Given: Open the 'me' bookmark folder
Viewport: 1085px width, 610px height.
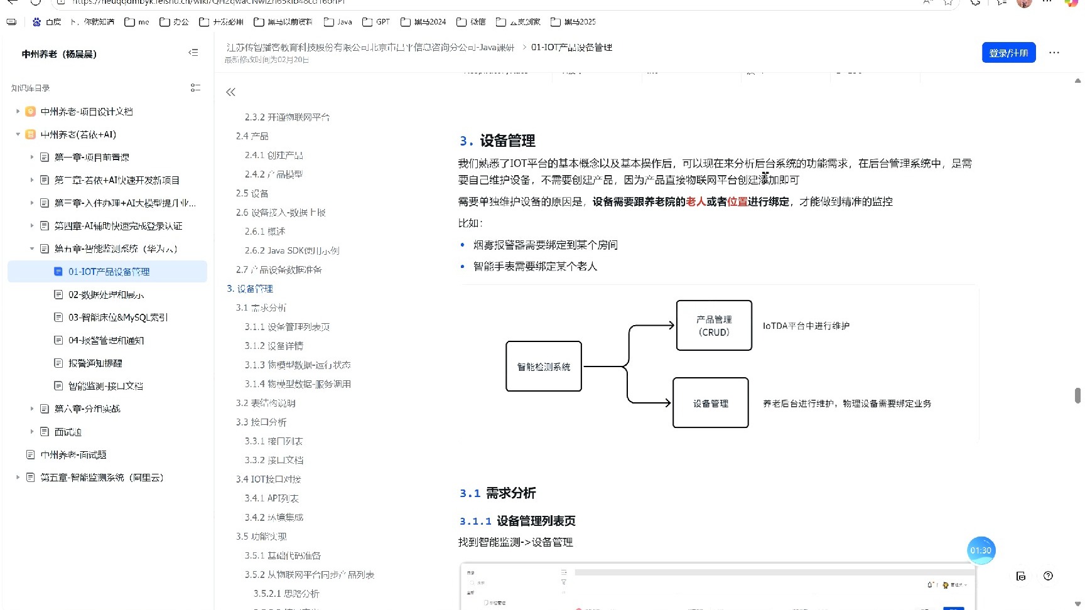Looking at the screenshot, I should pos(137,22).
